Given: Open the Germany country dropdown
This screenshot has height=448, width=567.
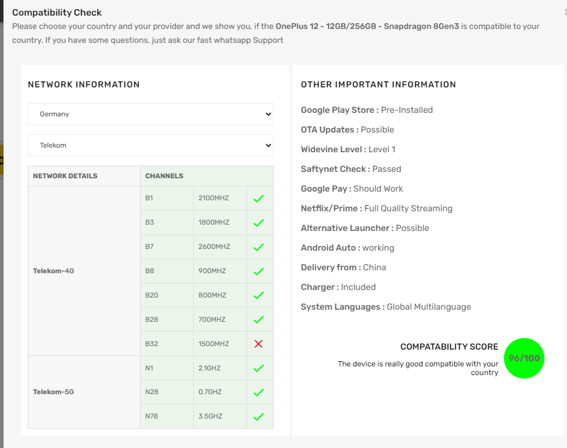Looking at the screenshot, I should click(x=150, y=114).
